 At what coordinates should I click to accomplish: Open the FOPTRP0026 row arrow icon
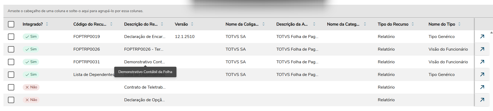(x=482, y=49)
